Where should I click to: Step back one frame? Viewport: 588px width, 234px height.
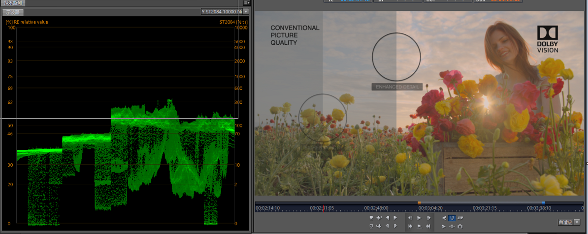coord(410,218)
